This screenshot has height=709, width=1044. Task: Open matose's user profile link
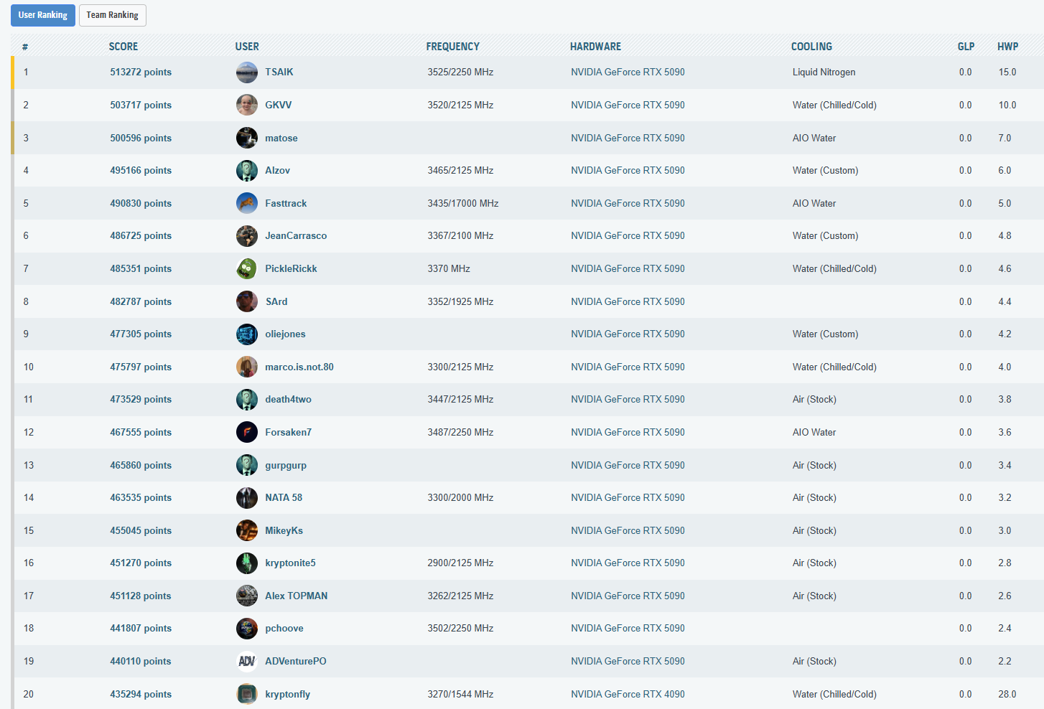pos(281,138)
